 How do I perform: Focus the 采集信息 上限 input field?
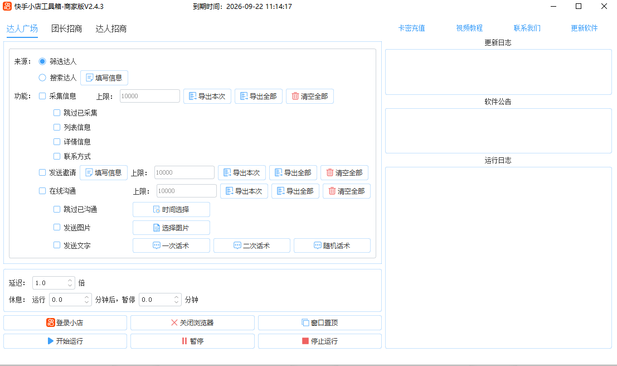(x=150, y=96)
